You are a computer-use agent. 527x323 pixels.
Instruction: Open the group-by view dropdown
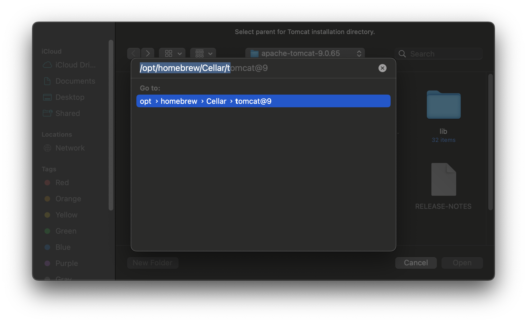[203, 53]
